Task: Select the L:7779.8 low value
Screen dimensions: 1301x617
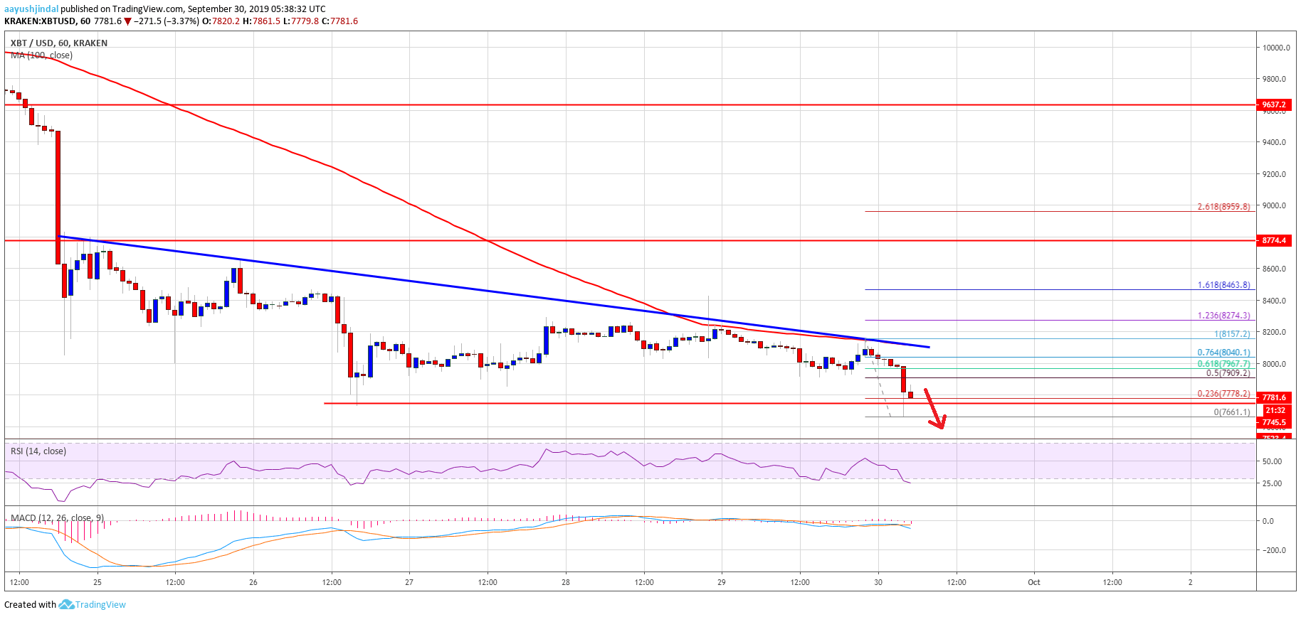Action: pos(301,21)
